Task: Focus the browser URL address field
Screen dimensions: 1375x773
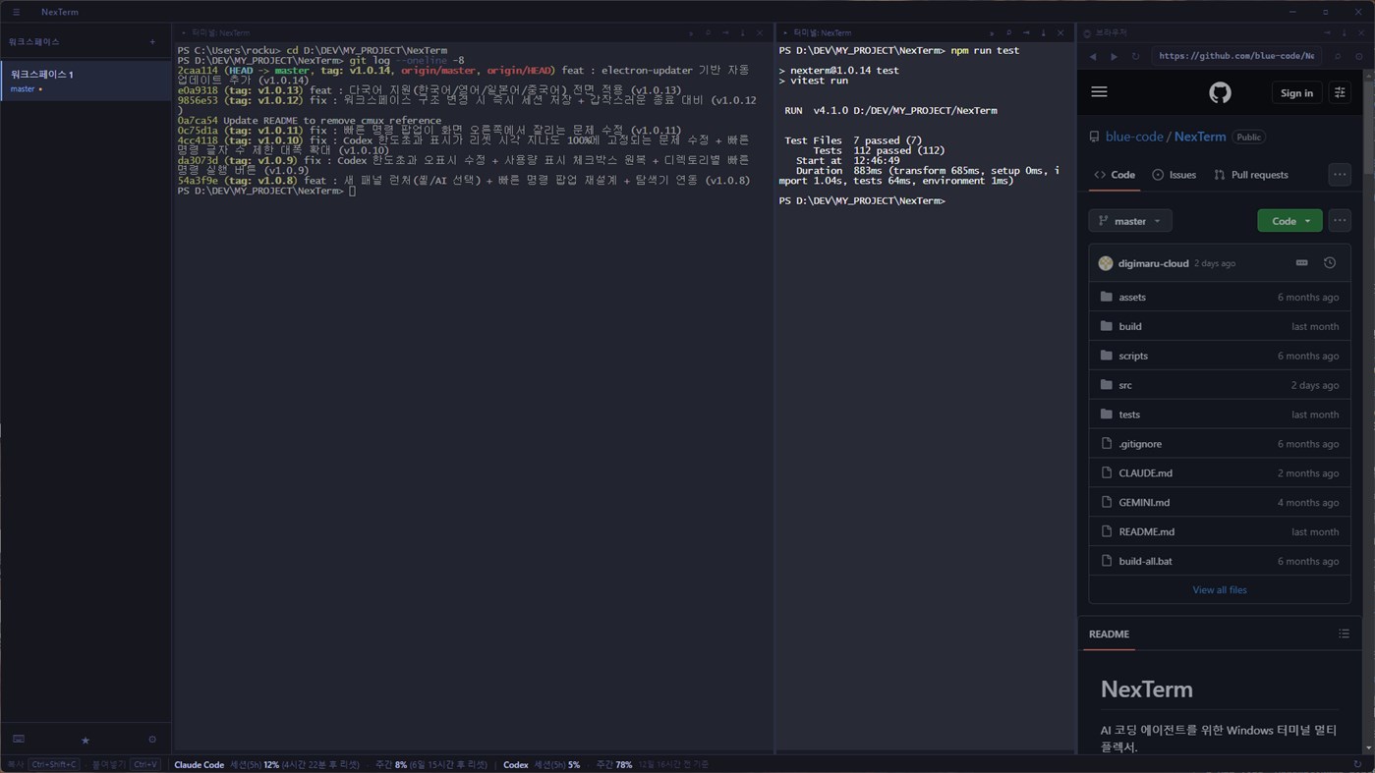Action: point(1236,56)
